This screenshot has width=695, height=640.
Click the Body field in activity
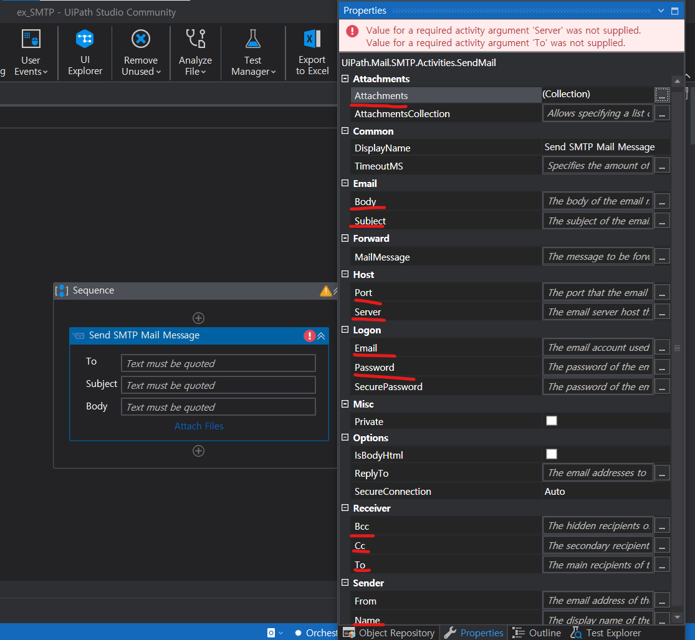(219, 407)
